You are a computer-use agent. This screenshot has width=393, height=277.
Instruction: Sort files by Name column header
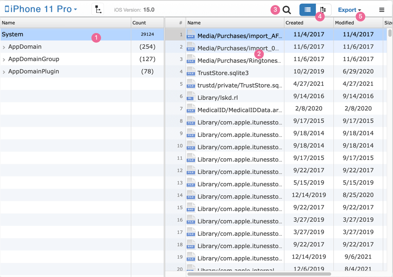tap(235, 23)
